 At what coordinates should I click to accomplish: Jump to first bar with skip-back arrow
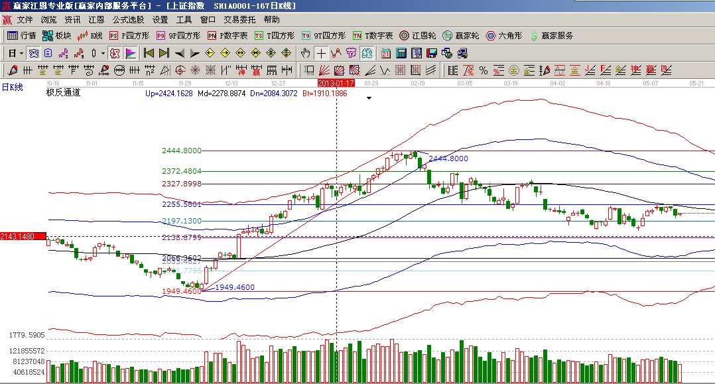(149, 53)
